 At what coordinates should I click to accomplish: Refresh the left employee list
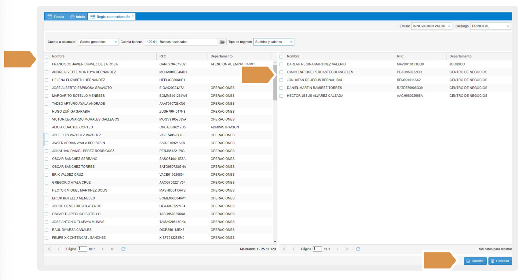click(123, 249)
